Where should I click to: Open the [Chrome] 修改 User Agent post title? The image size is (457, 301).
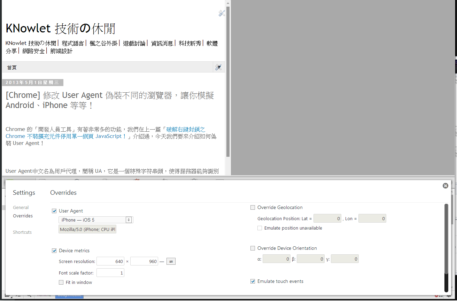tap(110, 100)
